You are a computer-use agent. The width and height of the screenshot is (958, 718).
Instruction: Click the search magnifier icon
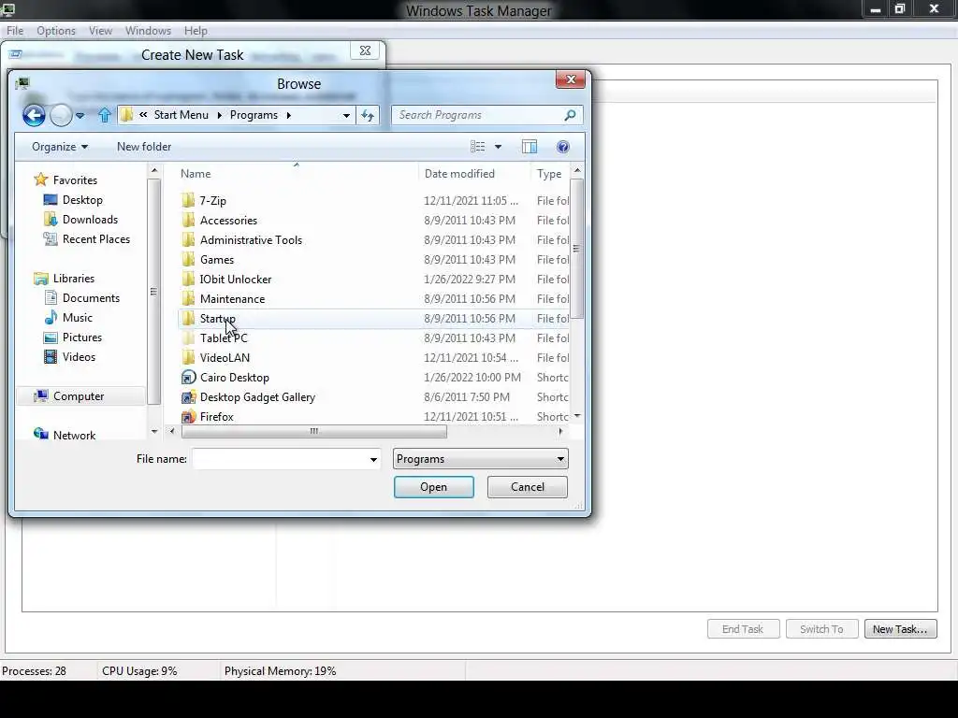[x=570, y=115]
